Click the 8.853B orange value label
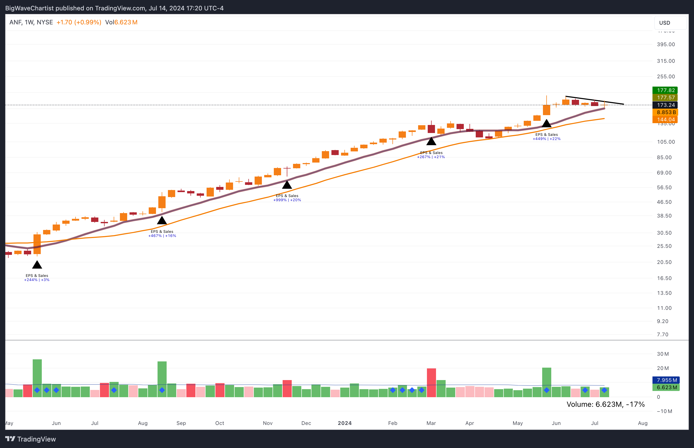The image size is (694, 448). 665,112
